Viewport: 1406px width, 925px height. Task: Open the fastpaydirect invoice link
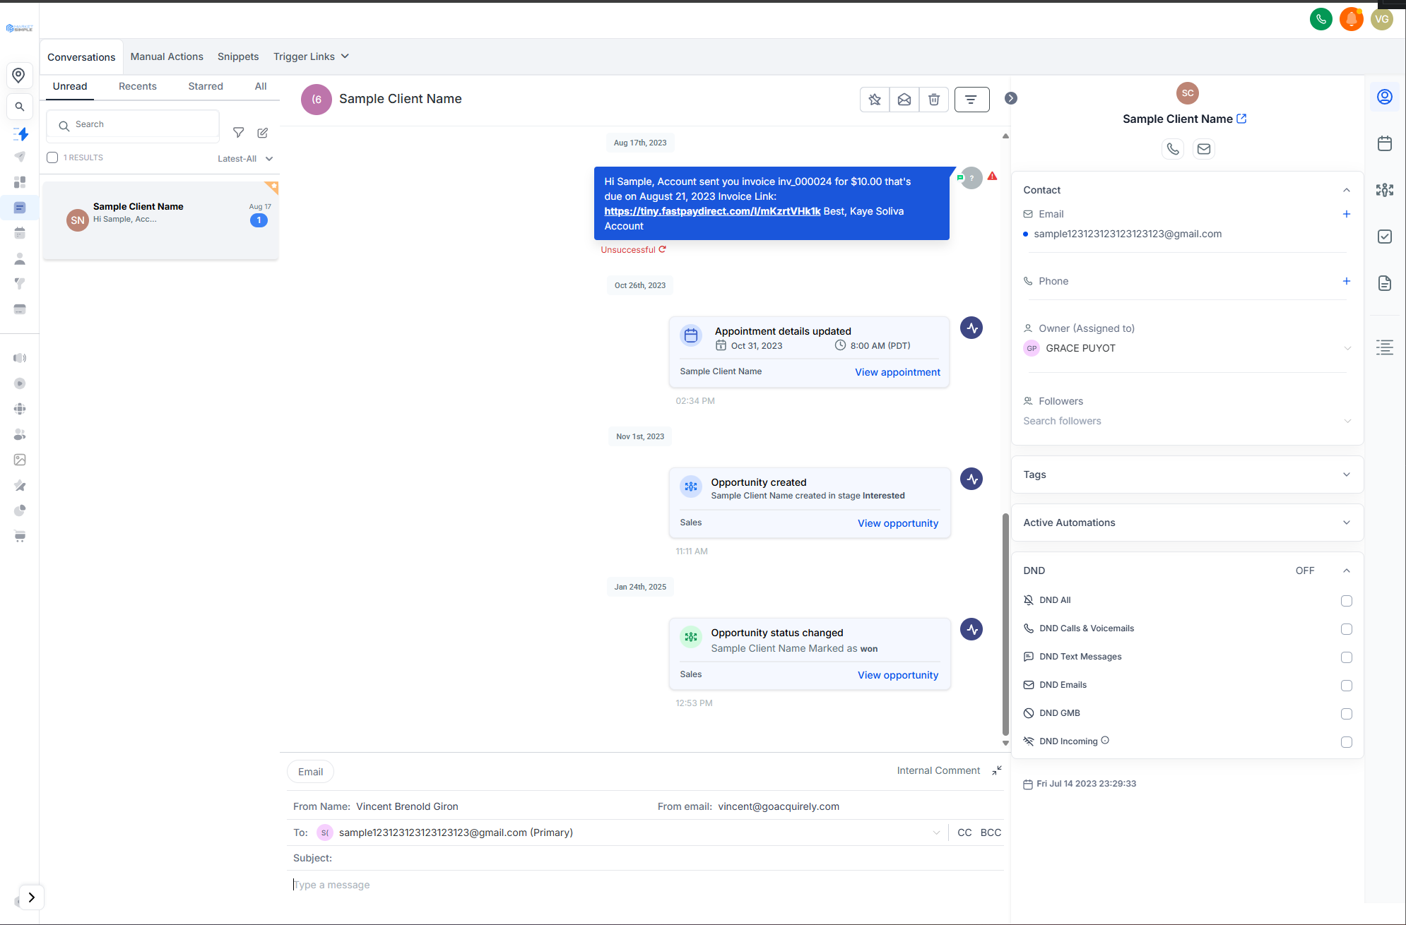point(712,211)
